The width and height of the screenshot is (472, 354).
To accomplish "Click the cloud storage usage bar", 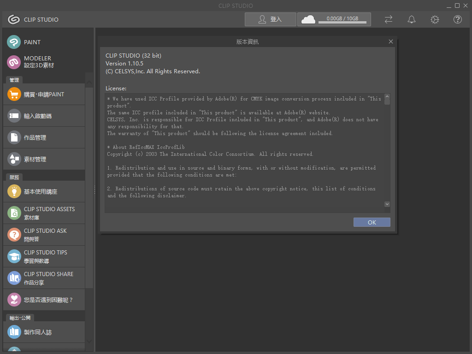I will [334, 19].
